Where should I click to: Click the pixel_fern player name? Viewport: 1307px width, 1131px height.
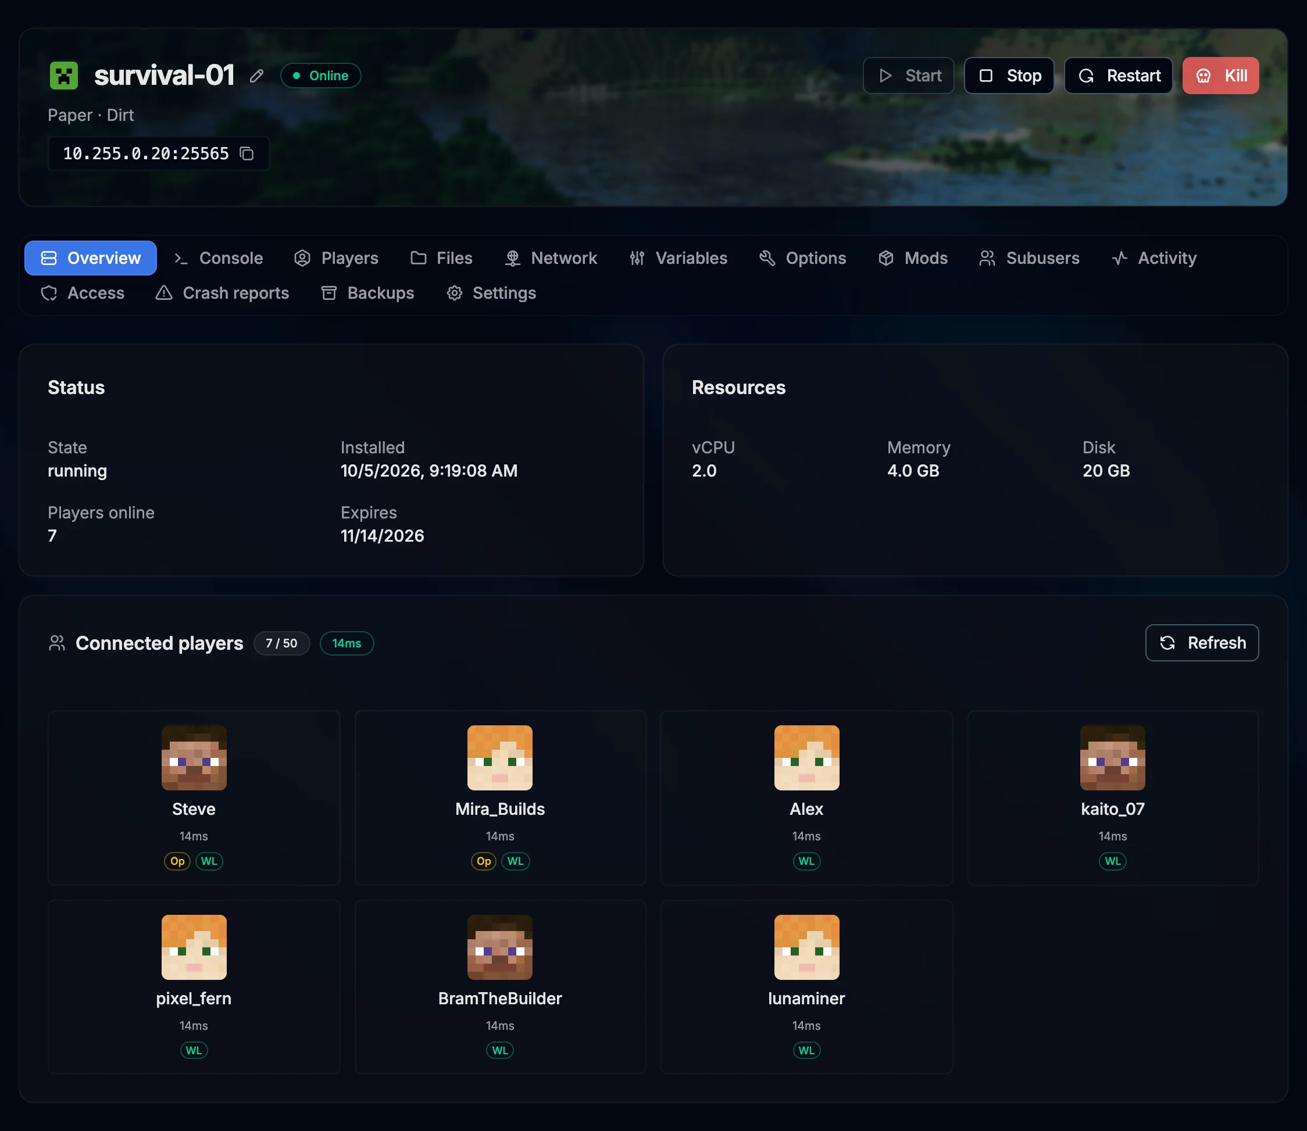tap(194, 998)
